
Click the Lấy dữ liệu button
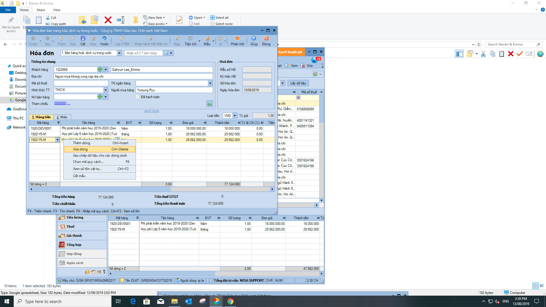298,83
